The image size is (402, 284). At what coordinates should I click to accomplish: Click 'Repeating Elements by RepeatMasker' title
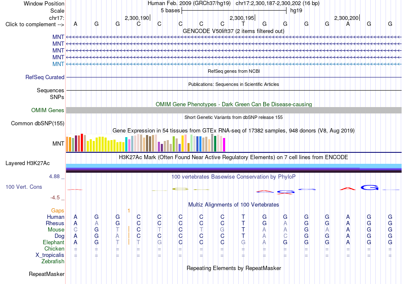pyautogui.click(x=234, y=268)
